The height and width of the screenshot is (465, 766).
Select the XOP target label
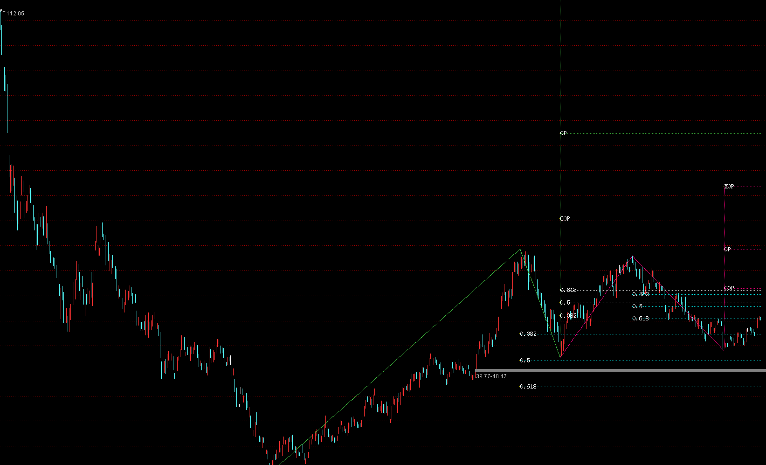pos(729,187)
